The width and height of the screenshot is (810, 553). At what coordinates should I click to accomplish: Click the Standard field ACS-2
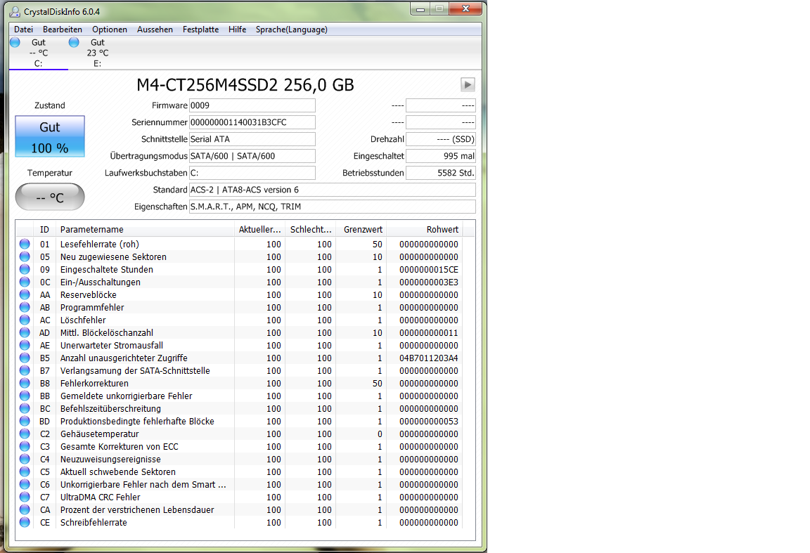point(332,190)
